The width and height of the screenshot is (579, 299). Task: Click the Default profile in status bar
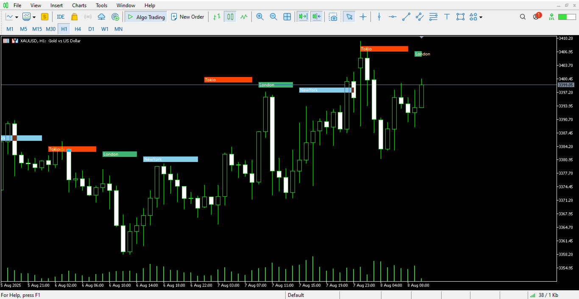(296, 295)
